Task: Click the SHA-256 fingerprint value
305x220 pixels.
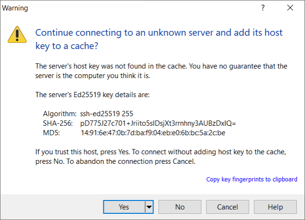Action: click(x=158, y=123)
